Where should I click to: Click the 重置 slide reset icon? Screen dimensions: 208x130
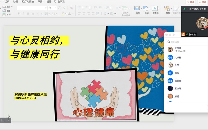tap(7, 11)
